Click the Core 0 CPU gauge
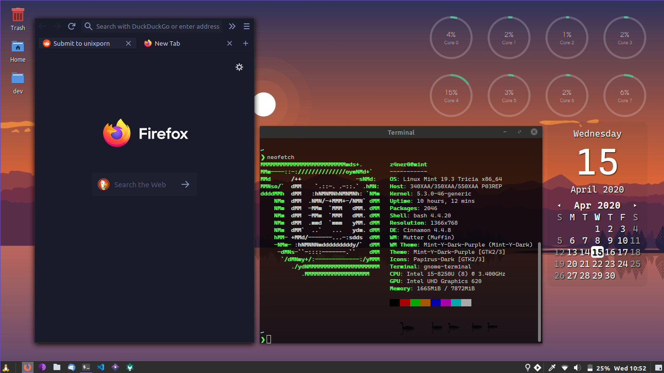This screenshot has width=664, height=373. pos(451,37)
